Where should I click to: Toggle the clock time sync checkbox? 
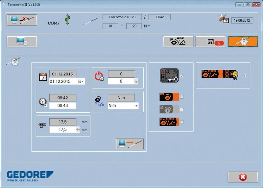coord(45,105)
